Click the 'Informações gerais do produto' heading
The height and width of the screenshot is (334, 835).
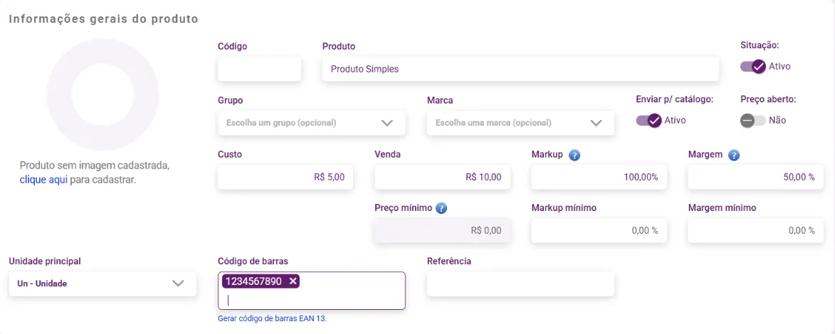[104, 19]
